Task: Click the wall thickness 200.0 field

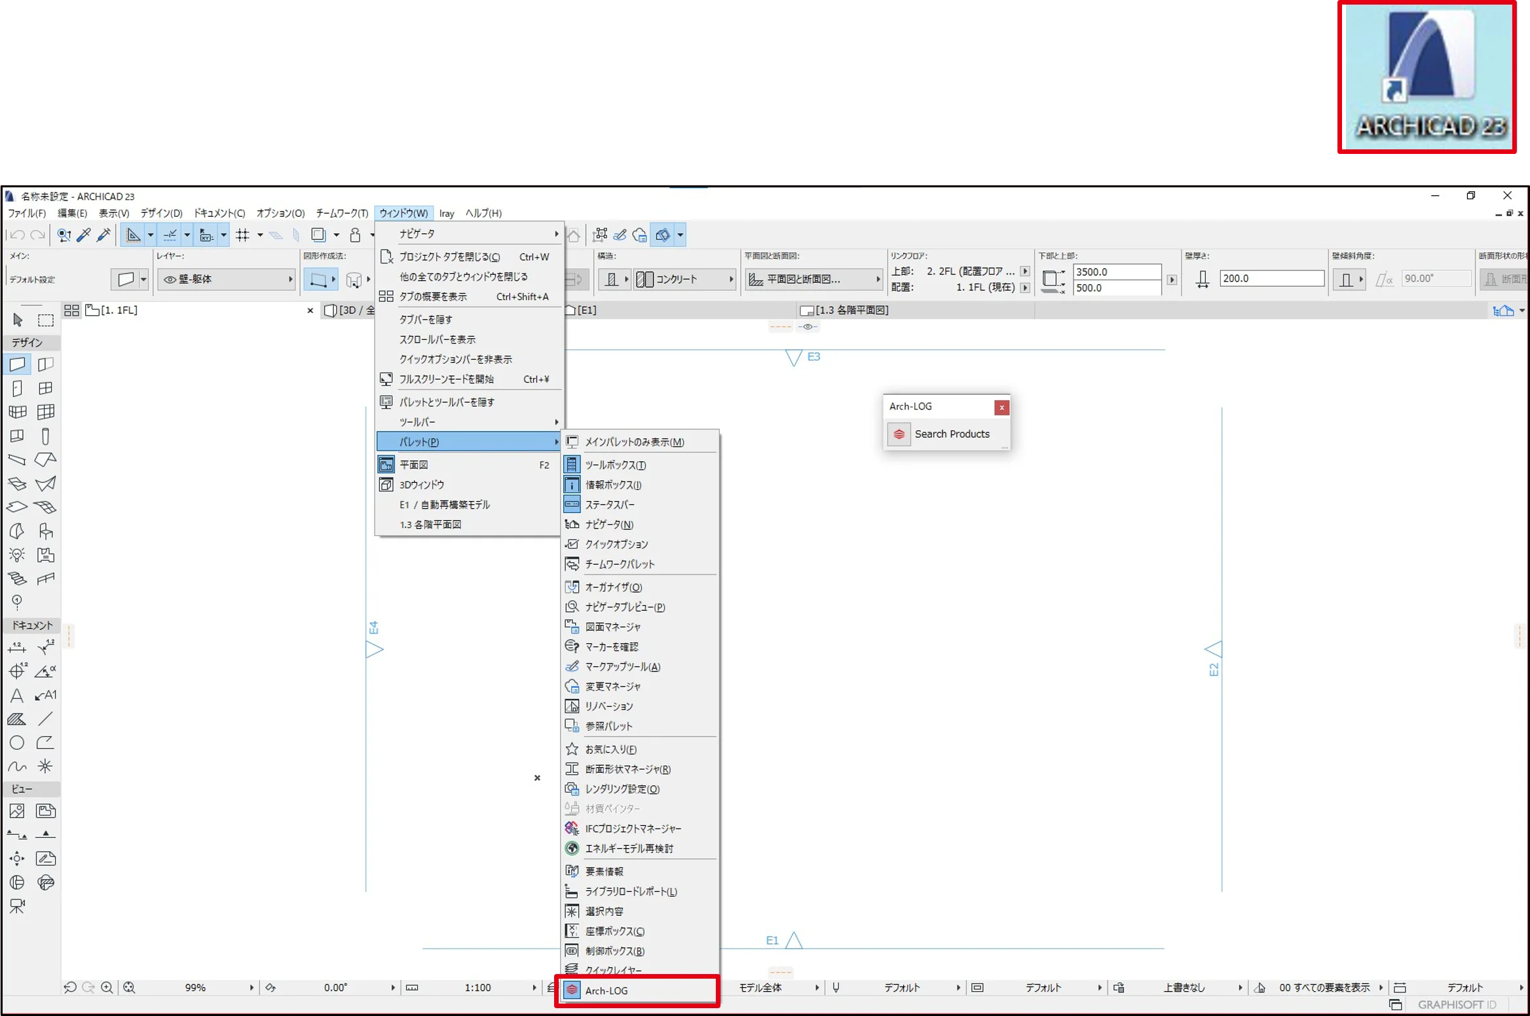Action: tap(1272, 278)
